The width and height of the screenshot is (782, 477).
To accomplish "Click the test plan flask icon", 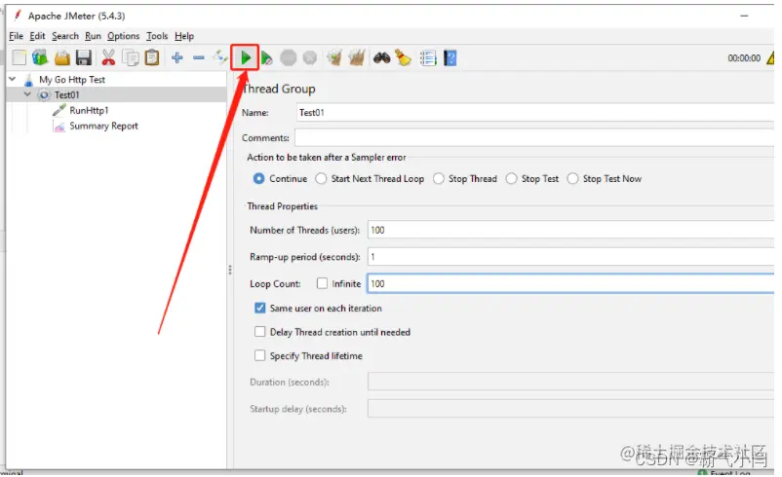I will click(x=28, y=80).
